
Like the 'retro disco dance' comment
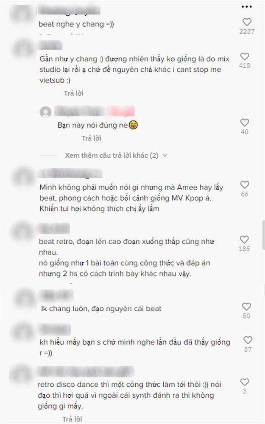point(245,382)
